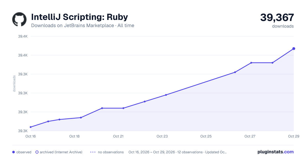The image size is (306, 161).
Task: Click the 'Oct 23' x-axis label
Action: coord(162,136)
